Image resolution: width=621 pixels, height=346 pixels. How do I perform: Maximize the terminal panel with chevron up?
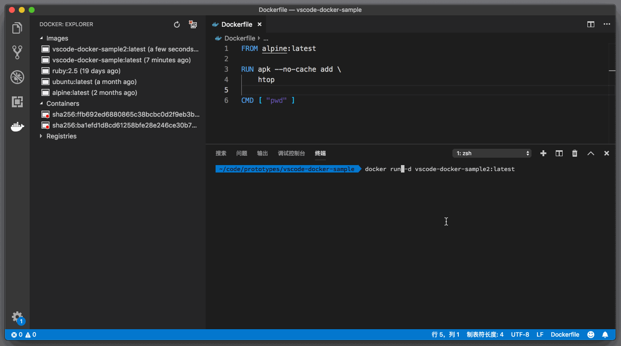click(590, 153)
